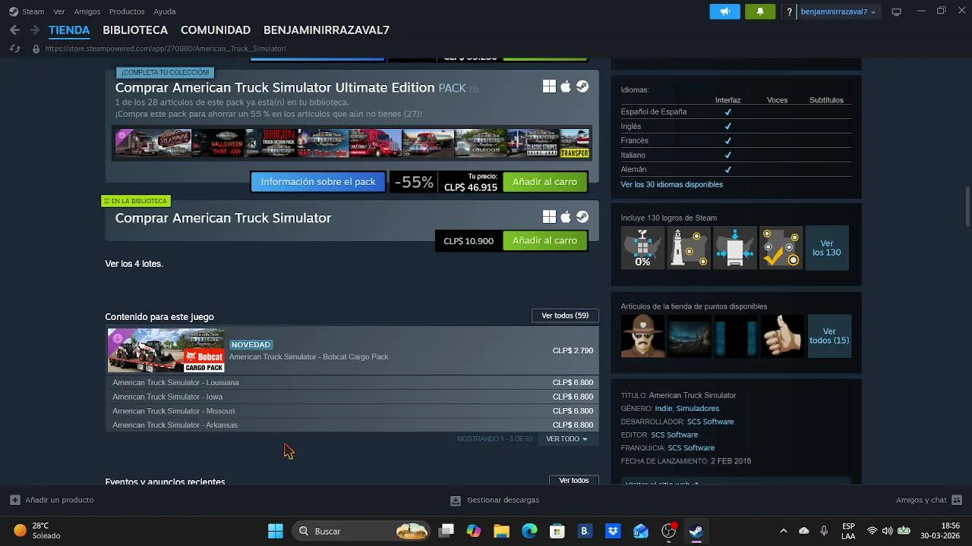The image size is (972, 546).
Task: Open American Truck Simulator - Iowa row
Action: tap(352, 397)
